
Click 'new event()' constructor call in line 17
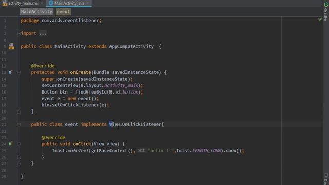pos(82,98)
